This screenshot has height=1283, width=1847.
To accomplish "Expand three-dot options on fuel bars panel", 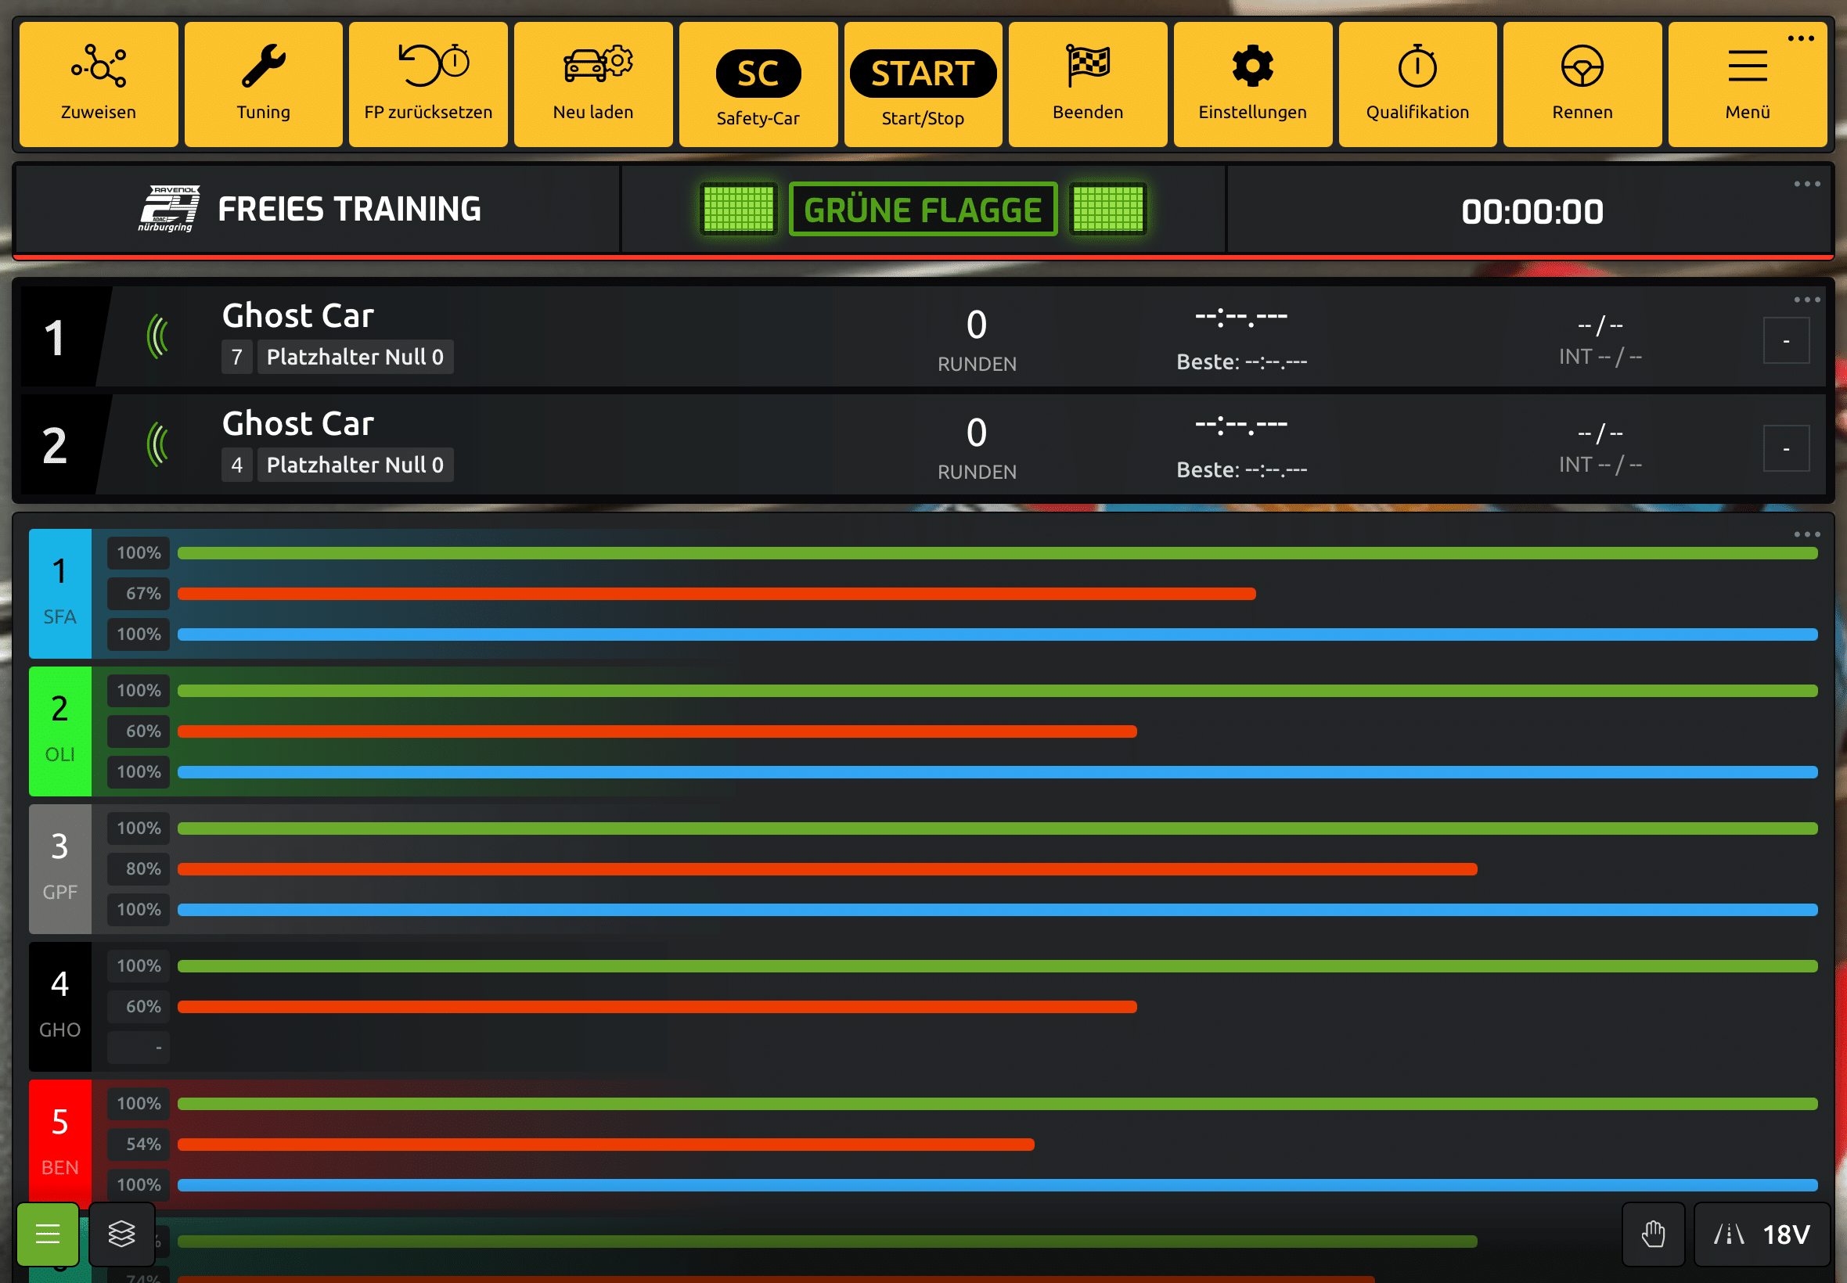I will (1806, 534).
